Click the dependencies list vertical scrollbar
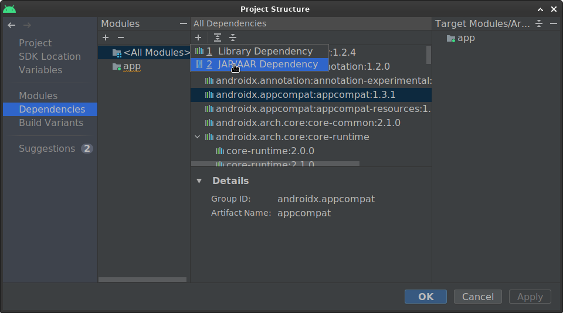This screenshot has height=313, width=563. [x=429, y=55]
